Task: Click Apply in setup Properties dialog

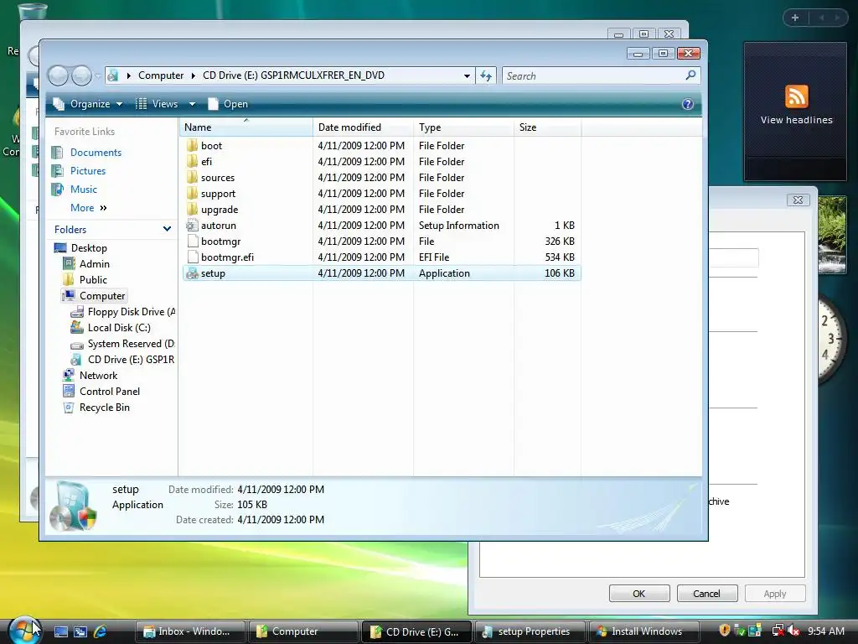Action: (775, 594)
